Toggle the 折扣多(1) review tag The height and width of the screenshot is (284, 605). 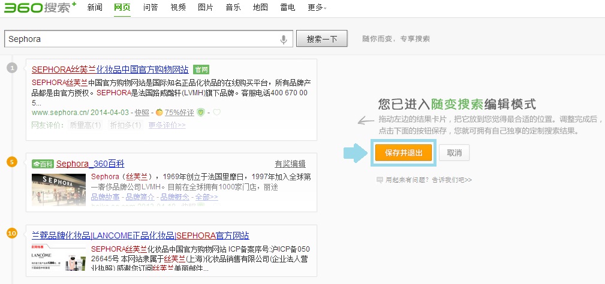coord(125,125)
